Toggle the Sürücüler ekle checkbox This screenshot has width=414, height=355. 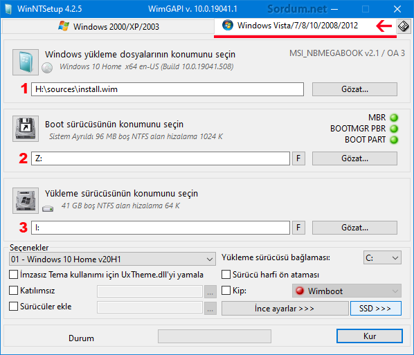click(x=13, y=307)
